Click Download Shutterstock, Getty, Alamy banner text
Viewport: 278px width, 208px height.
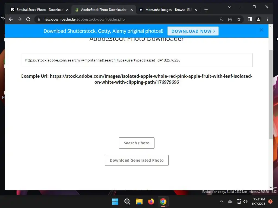(x=103, y=31)
